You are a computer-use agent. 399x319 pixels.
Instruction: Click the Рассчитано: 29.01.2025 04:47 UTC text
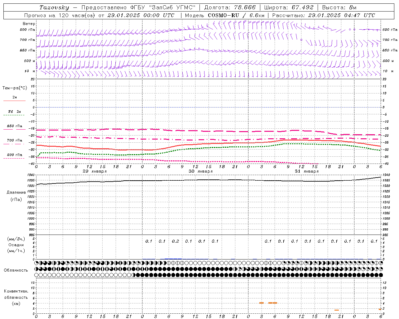coord(324,15)
